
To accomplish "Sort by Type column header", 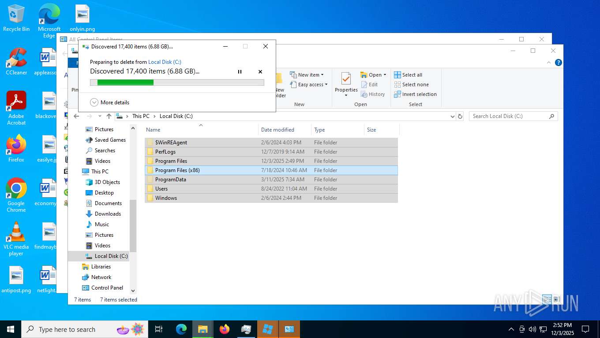I will point(337,130).
